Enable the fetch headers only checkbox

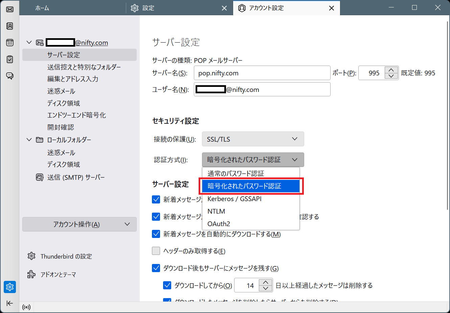156,251
